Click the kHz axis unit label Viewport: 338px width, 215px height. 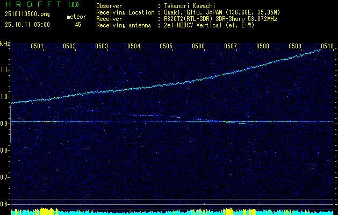(5, 43)
